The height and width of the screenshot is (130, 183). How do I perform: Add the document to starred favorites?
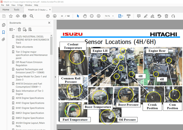pos(11,16)
